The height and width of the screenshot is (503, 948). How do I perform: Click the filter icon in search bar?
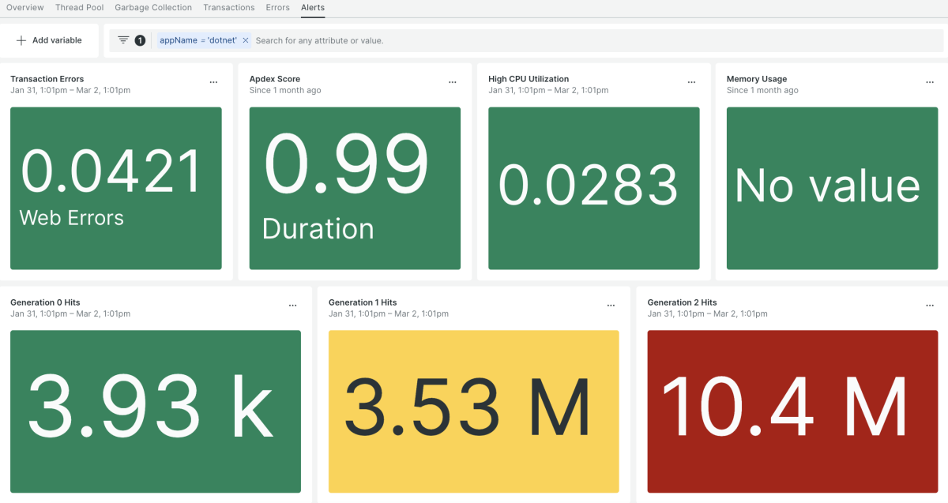tap(123, 40)
